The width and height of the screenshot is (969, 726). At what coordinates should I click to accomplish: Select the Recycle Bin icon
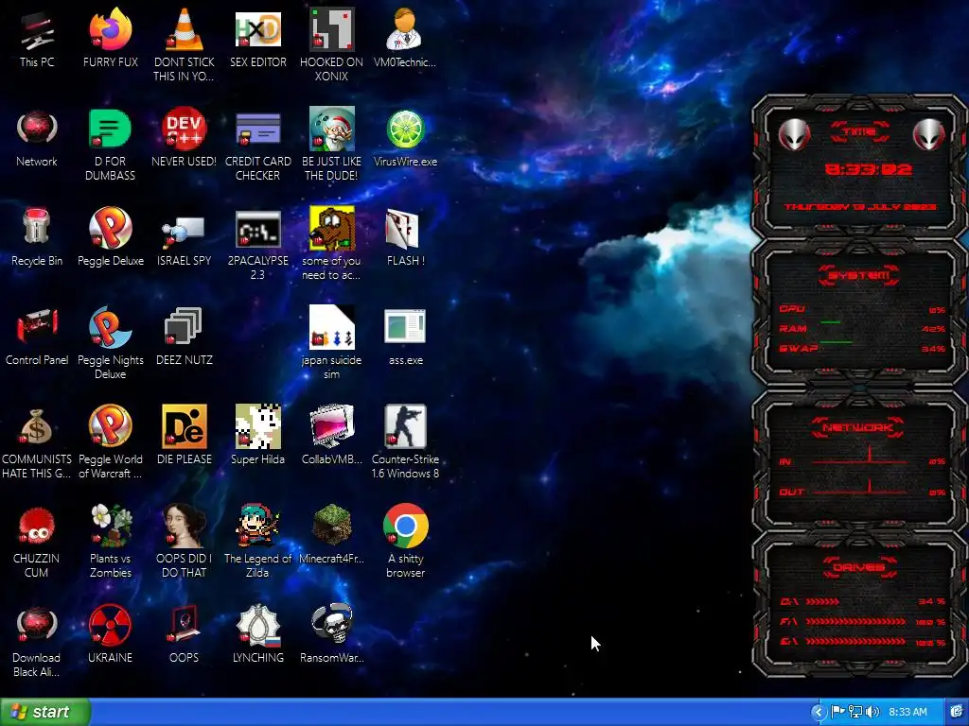[37, 227]
